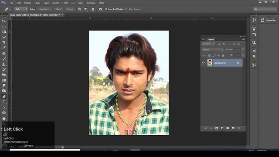Select the Brush tool

pyautogui.click(x=4, y=59)
